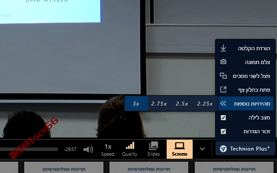This screenshot has height=173, width=277.
Task: Seek using the video progress bar
Action: click(29, 149)
